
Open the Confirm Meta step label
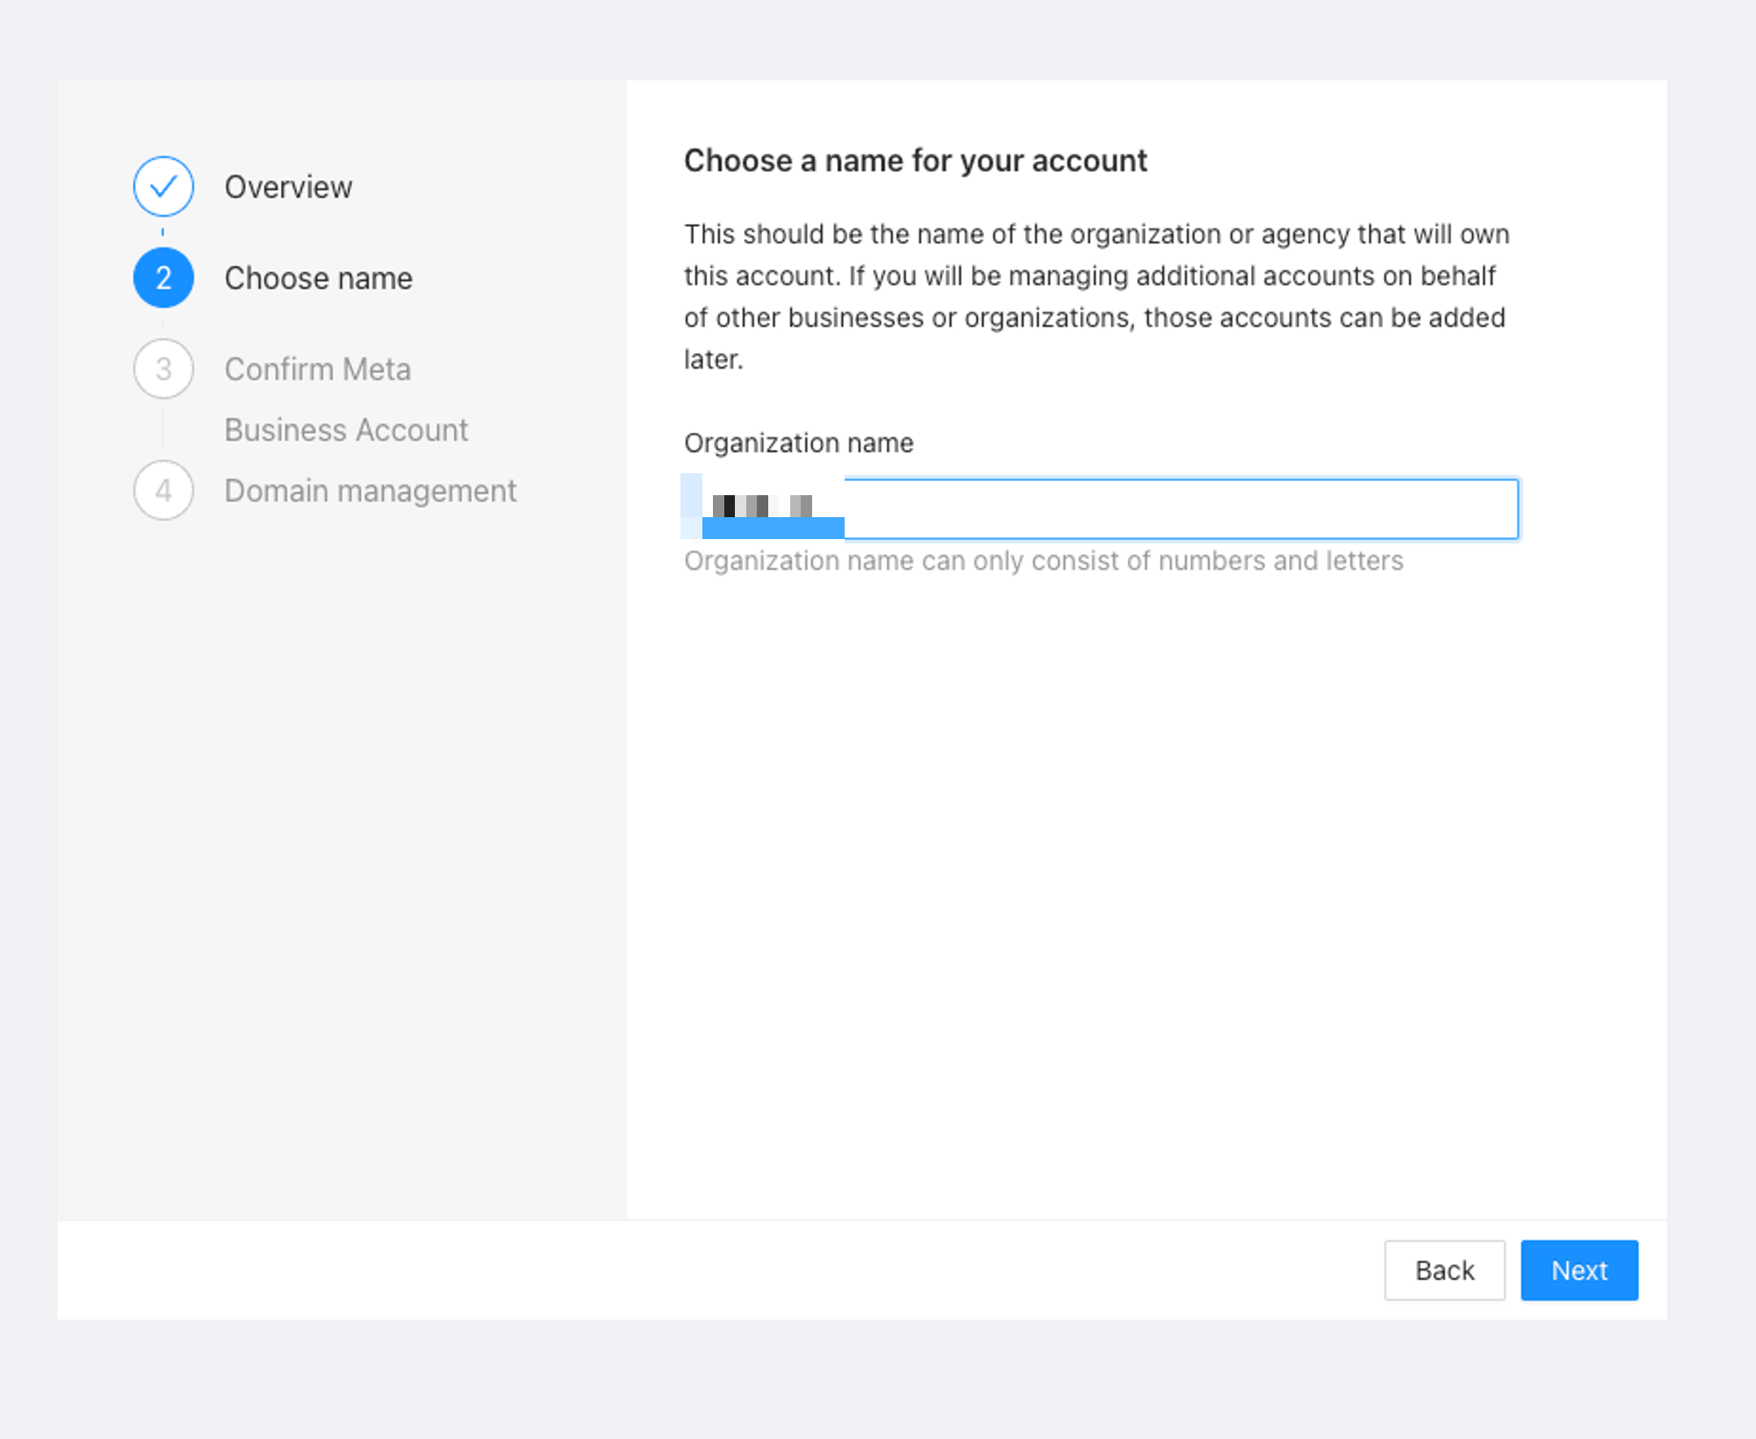(317, 370)
